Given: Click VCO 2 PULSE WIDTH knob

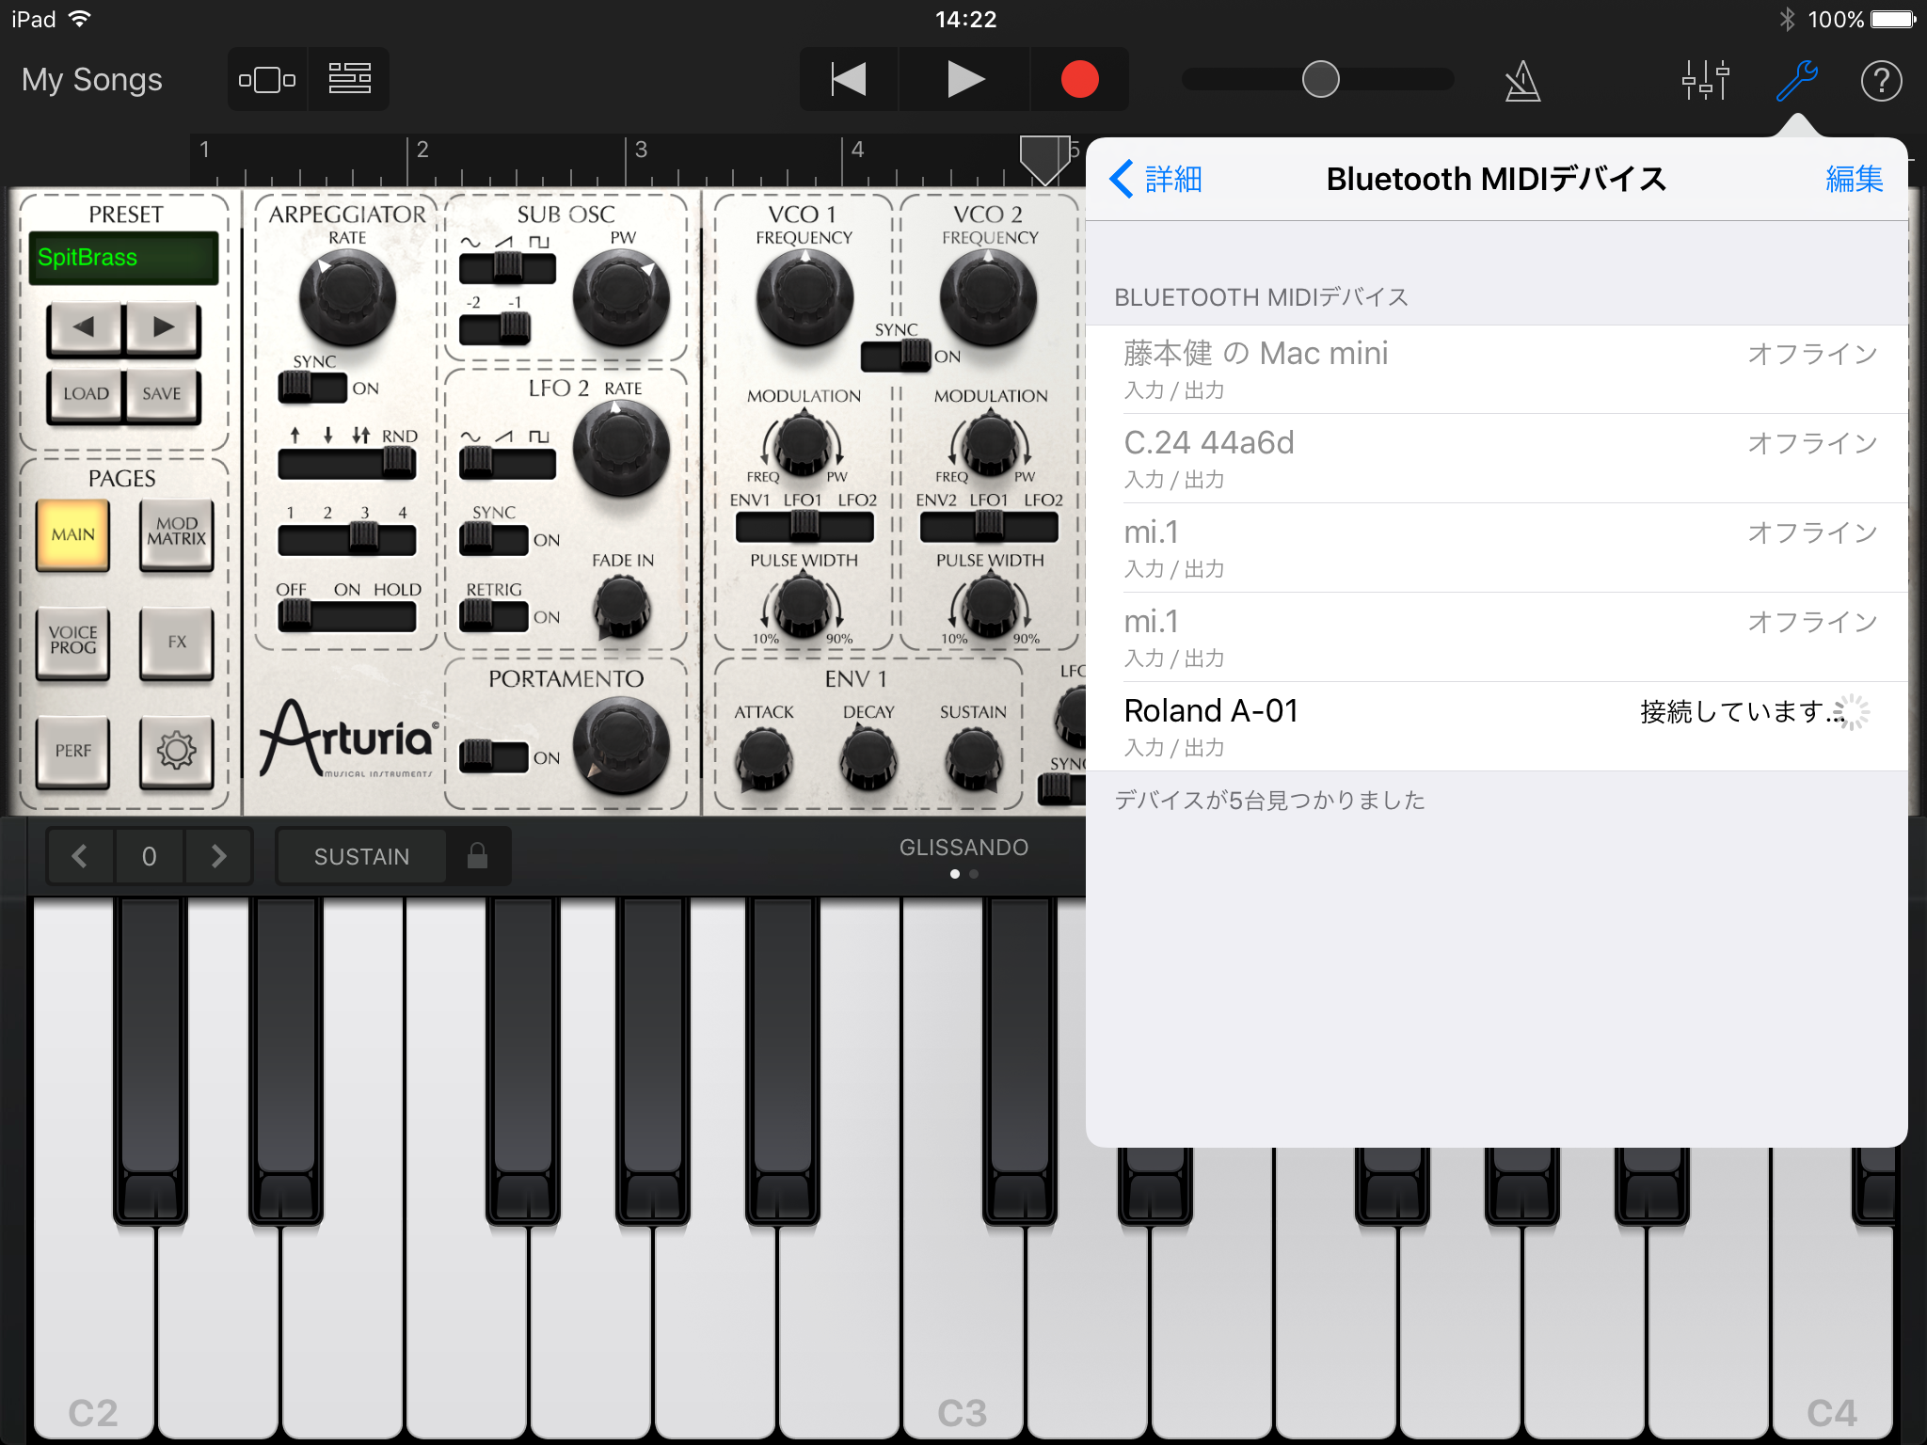Looking at the screenshot, I should (x=990, y=605).
